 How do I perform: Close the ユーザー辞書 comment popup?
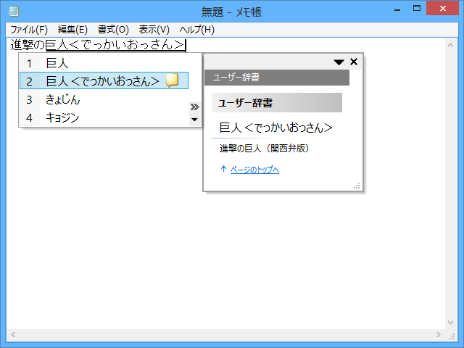(354, 62)
